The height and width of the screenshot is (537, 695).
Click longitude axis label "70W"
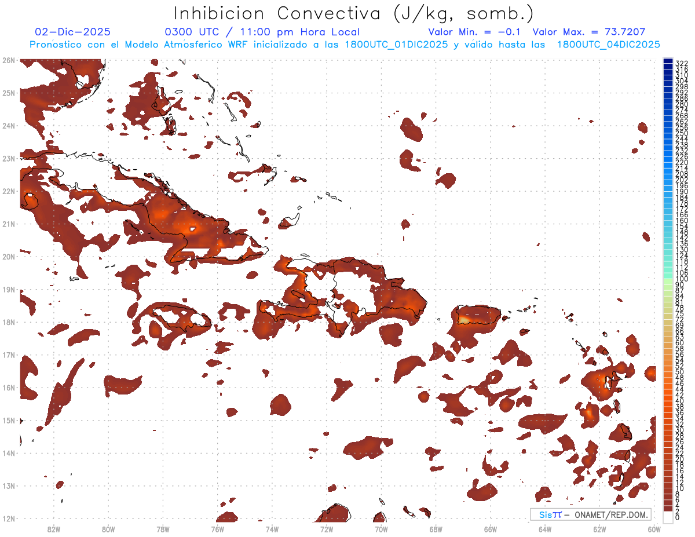coord(381,529)
